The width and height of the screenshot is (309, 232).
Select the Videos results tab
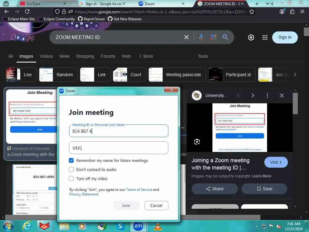point(46,56)
